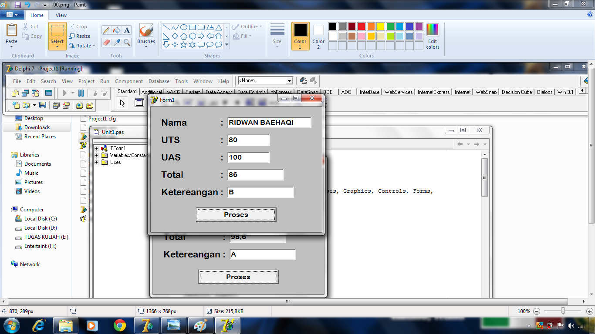The width and height of the screenshot is (595, 334).
Task: Select the Text tool
Action: (127, 30)
